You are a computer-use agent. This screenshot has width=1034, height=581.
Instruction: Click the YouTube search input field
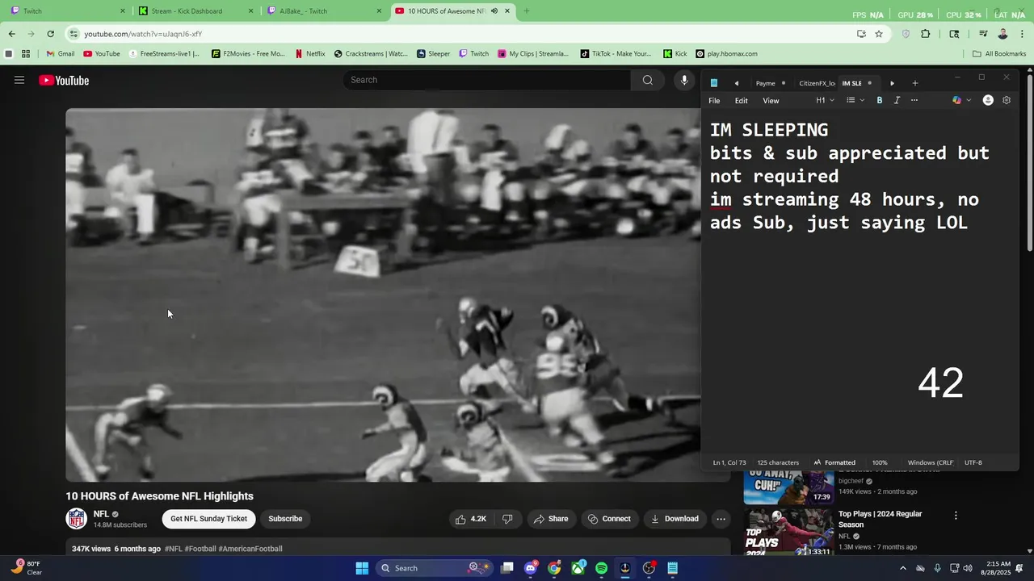(x=488, y=80)
